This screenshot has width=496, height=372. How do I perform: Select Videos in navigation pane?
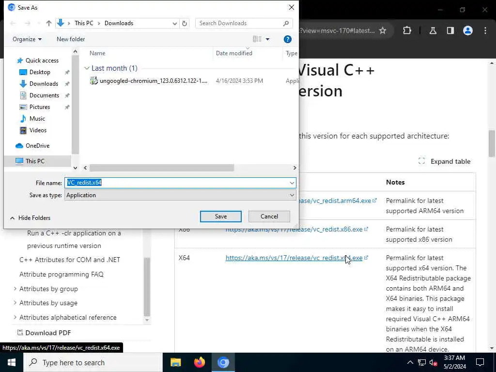coord(38,130)
